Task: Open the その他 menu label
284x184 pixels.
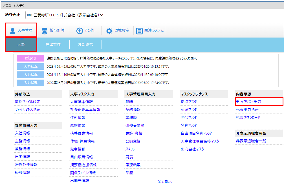Action: [x=89, y=30]
